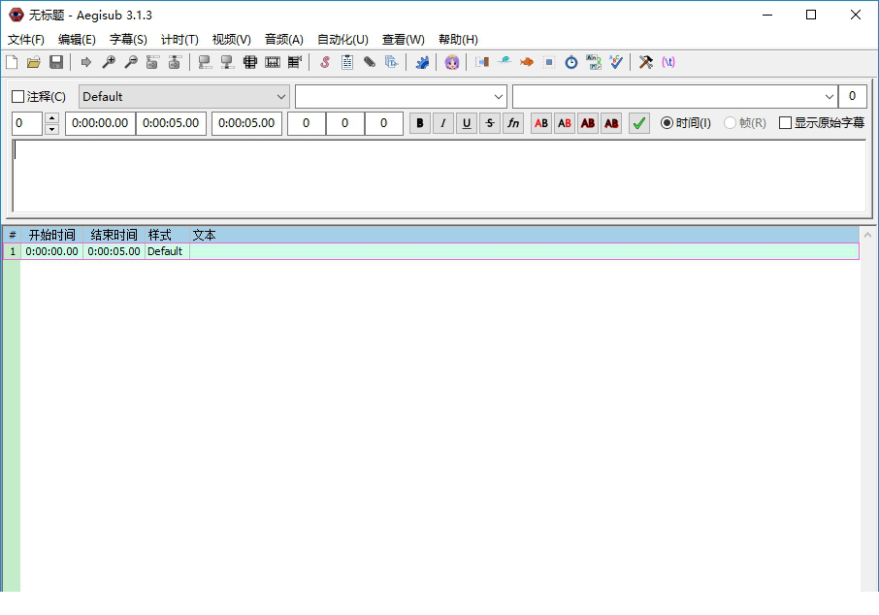Expand the actor combo box
This screenshot has height=615, width=879.
(x=499, y=96)
